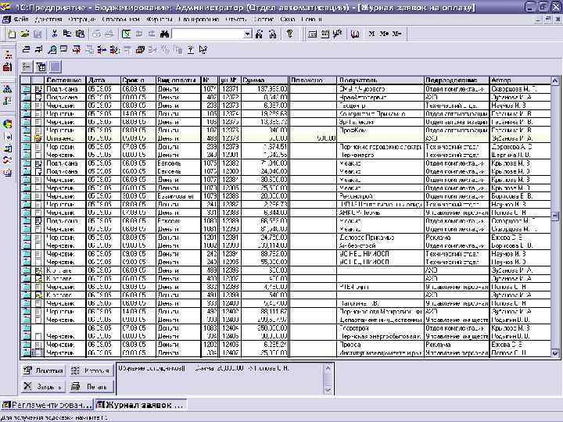Click the Автор column header

(520, 80)
